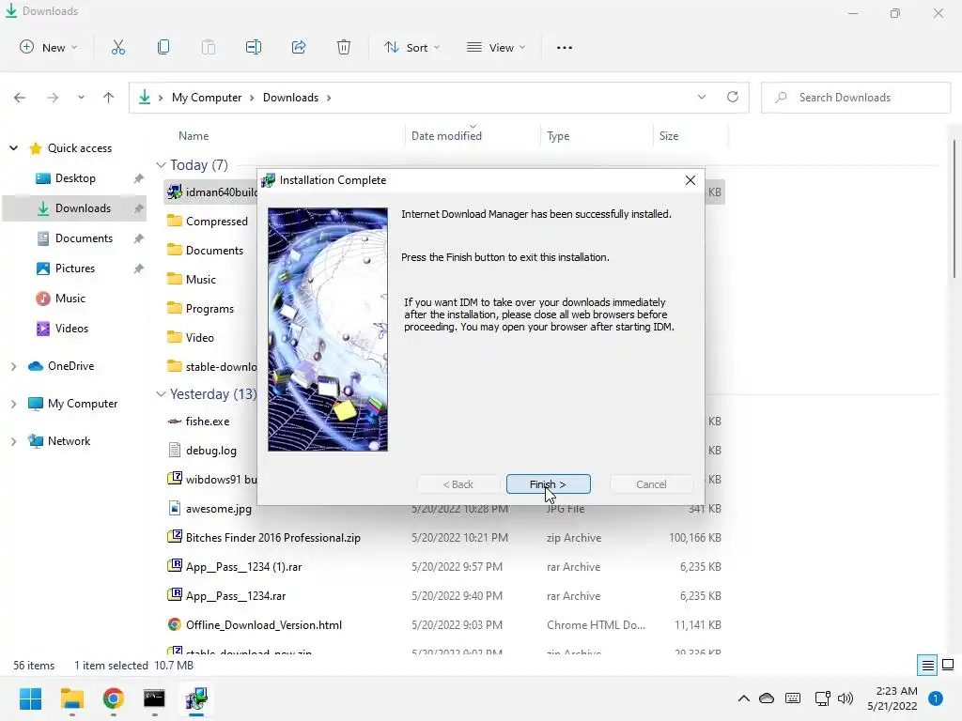Select the awesome.jpg file
Screen dimensions: 962x721
click(x=209, y=508)
